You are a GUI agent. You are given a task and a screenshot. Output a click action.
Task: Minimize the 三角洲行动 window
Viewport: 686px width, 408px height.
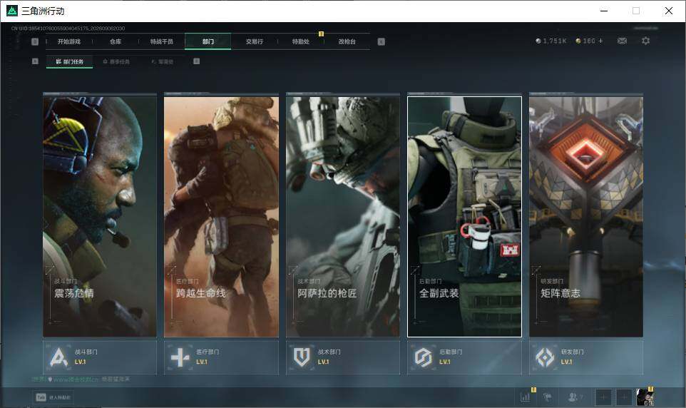point(604,11)
